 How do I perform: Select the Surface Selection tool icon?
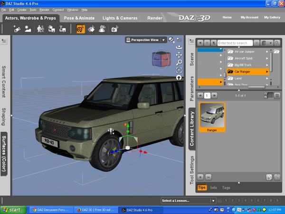[x=91, y=29]
